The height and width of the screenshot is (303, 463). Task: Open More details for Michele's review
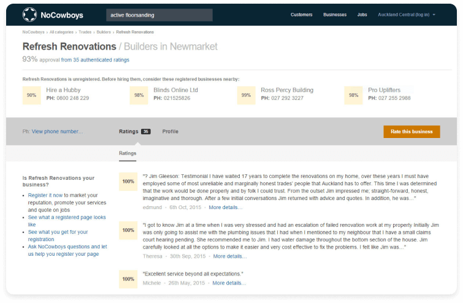229,283
